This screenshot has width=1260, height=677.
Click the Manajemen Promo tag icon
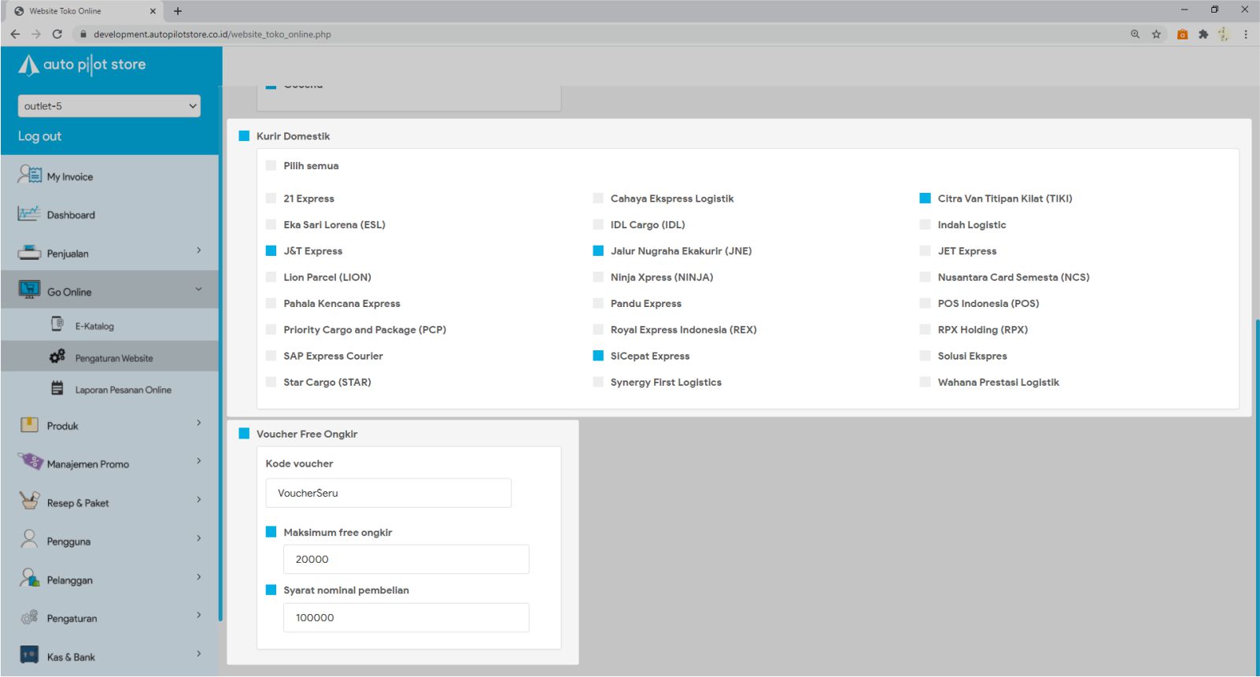click(x=30, y=461)
